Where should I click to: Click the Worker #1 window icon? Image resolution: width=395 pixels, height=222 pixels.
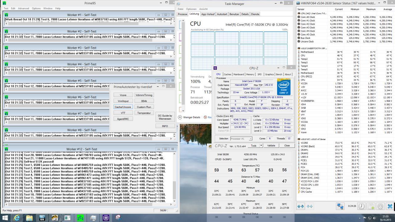(6, 15)
